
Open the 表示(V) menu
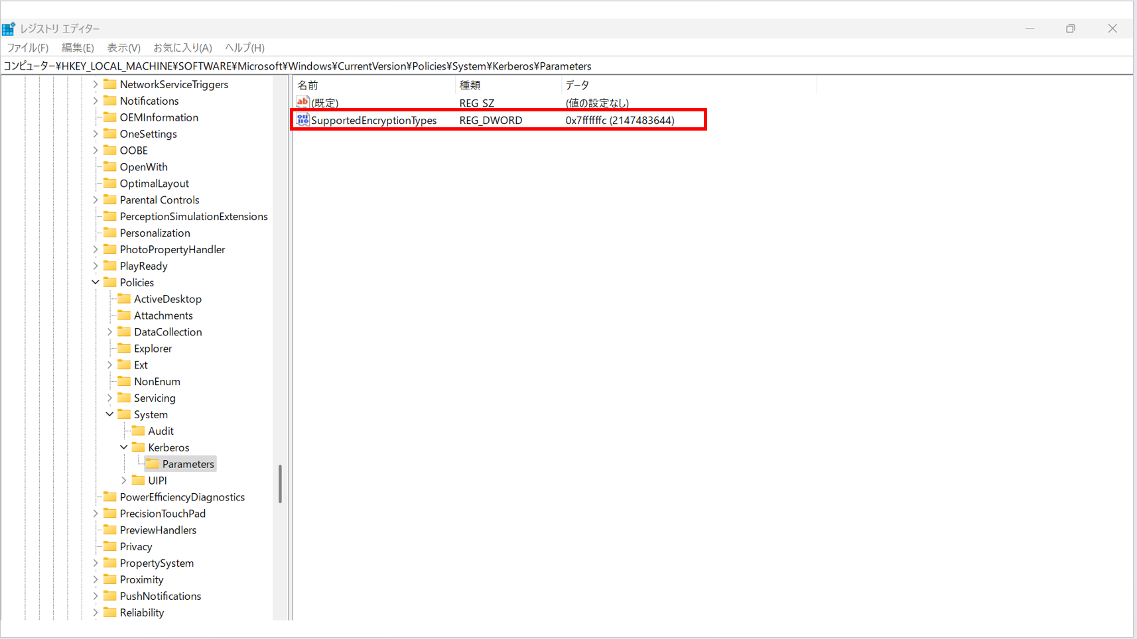(x=124, y=48)
